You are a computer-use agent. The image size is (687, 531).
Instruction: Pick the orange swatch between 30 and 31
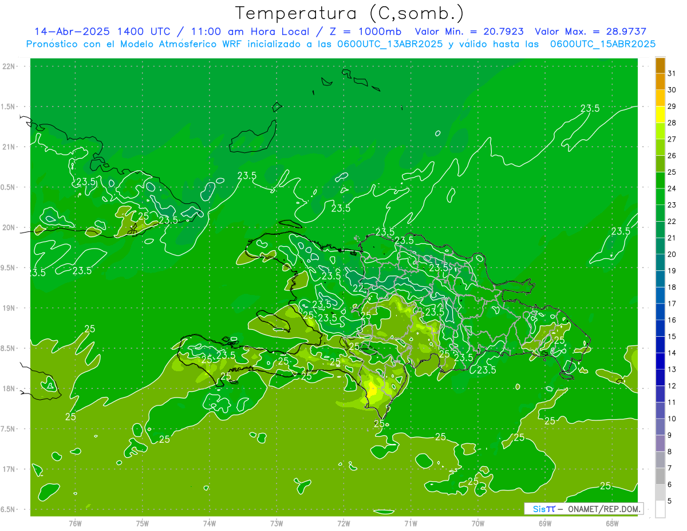pyautogui.click(x=660, y=82)
